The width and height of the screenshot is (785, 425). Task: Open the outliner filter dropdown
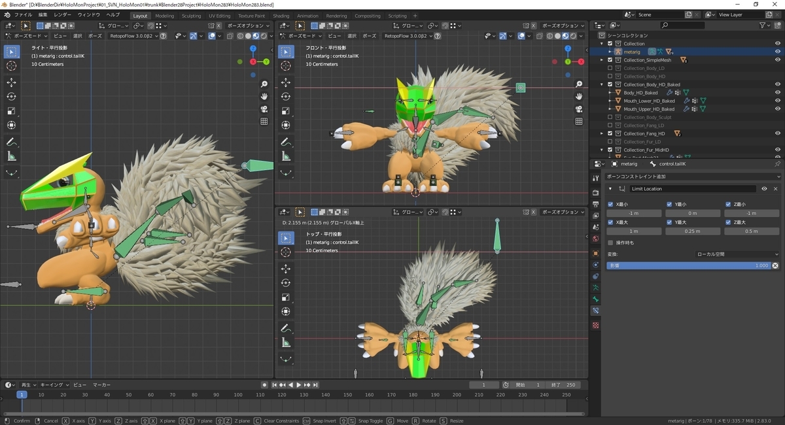click(x=765, y=25)
